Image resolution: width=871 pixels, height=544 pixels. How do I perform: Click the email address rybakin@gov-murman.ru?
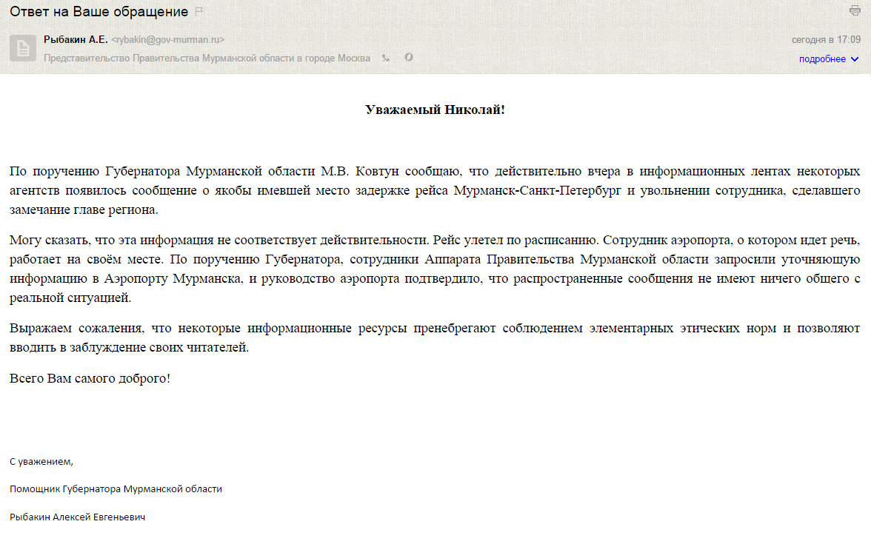[x=167, y=40]
